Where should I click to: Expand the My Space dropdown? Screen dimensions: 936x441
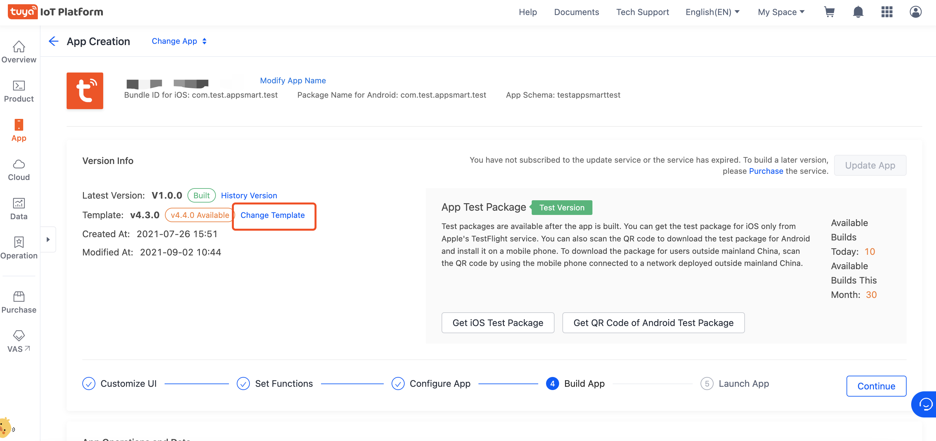point(781,12)
